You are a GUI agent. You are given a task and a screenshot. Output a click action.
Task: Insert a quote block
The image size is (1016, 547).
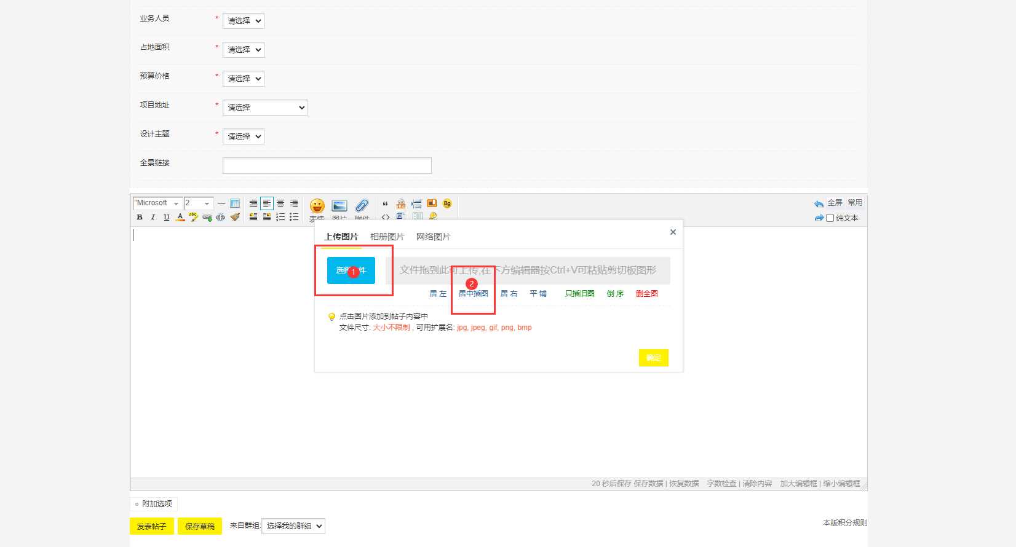pos(386,203)
